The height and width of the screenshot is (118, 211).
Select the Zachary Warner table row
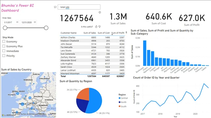[x=92, y=57]
